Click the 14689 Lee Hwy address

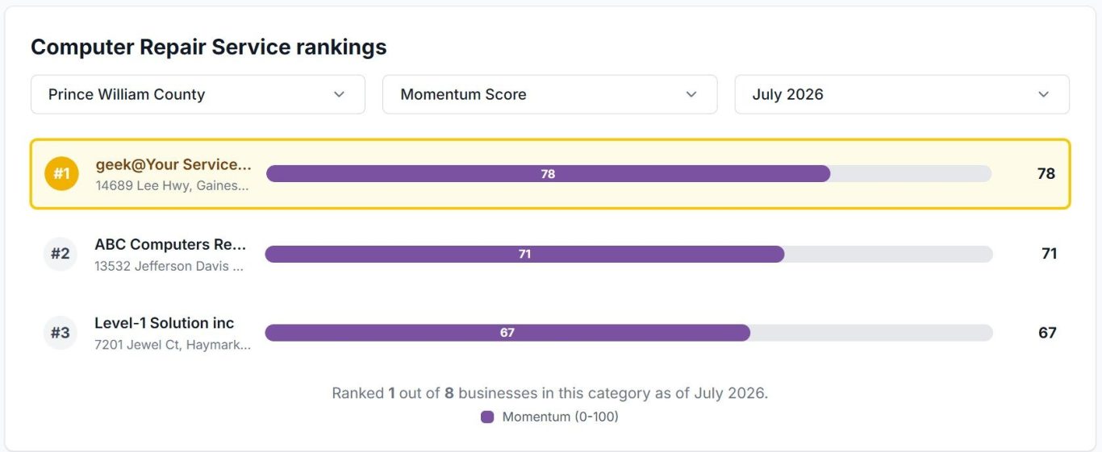[173, 185]
